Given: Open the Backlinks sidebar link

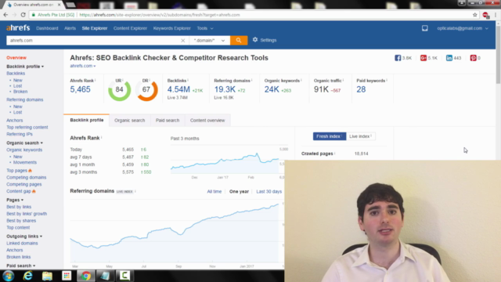Looking at the screenshot, I should click(16, 73).
